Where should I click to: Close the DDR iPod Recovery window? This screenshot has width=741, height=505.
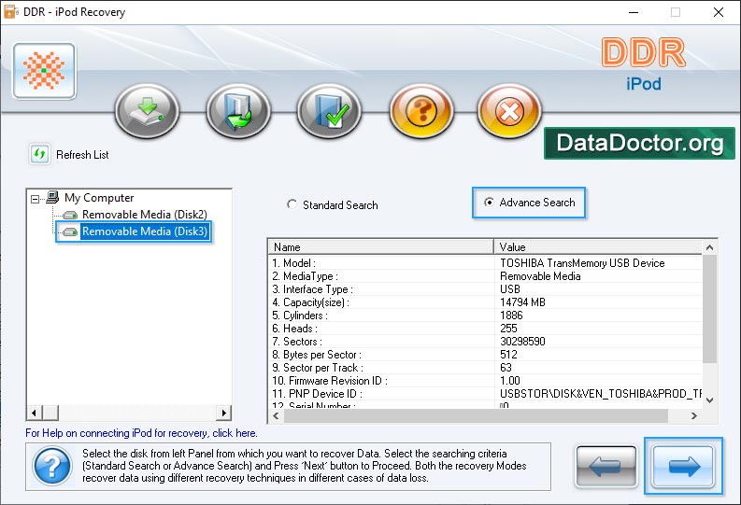719,12
